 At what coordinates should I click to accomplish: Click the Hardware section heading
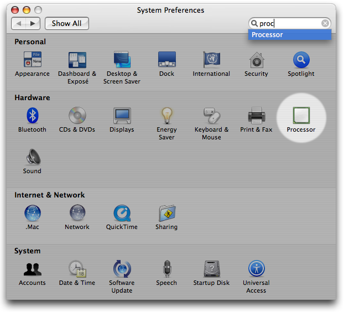click(32, 97)
